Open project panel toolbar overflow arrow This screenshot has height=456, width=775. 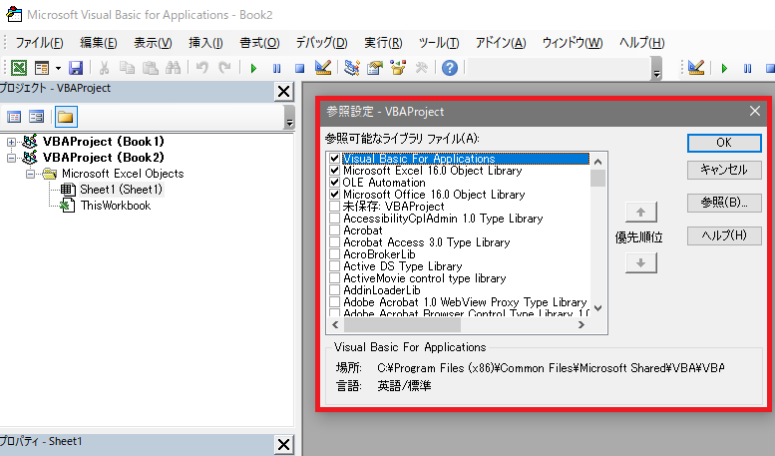pyautogui.click(x=289, y=118)
